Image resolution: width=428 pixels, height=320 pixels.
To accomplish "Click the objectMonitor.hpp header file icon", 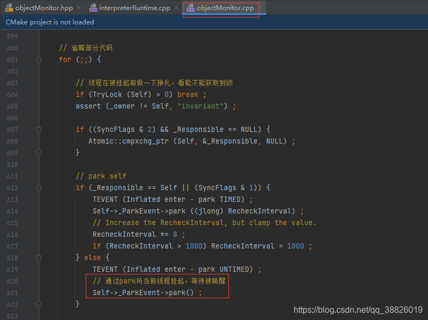I will pos(9,7).
